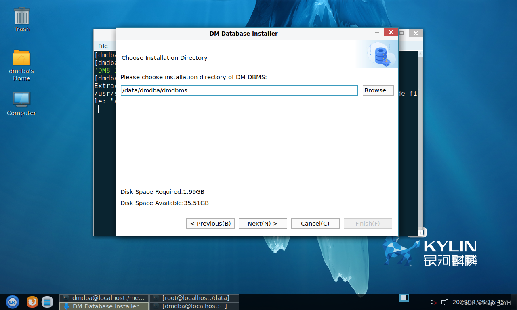
Task: Click Browse to choose installation directory
Action: (378, 90)
